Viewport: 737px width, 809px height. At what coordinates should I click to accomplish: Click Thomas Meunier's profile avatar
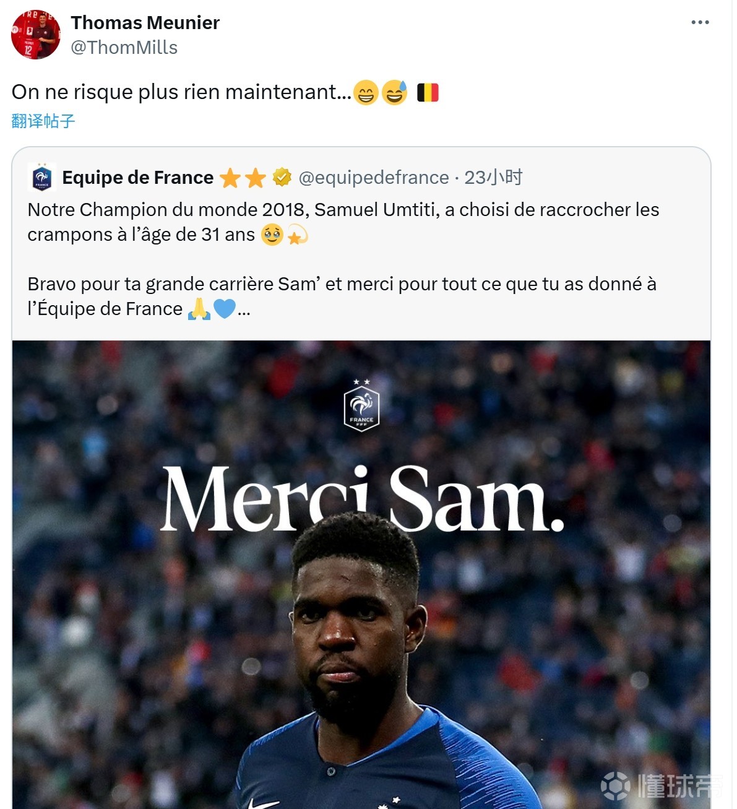coord(36,35)
